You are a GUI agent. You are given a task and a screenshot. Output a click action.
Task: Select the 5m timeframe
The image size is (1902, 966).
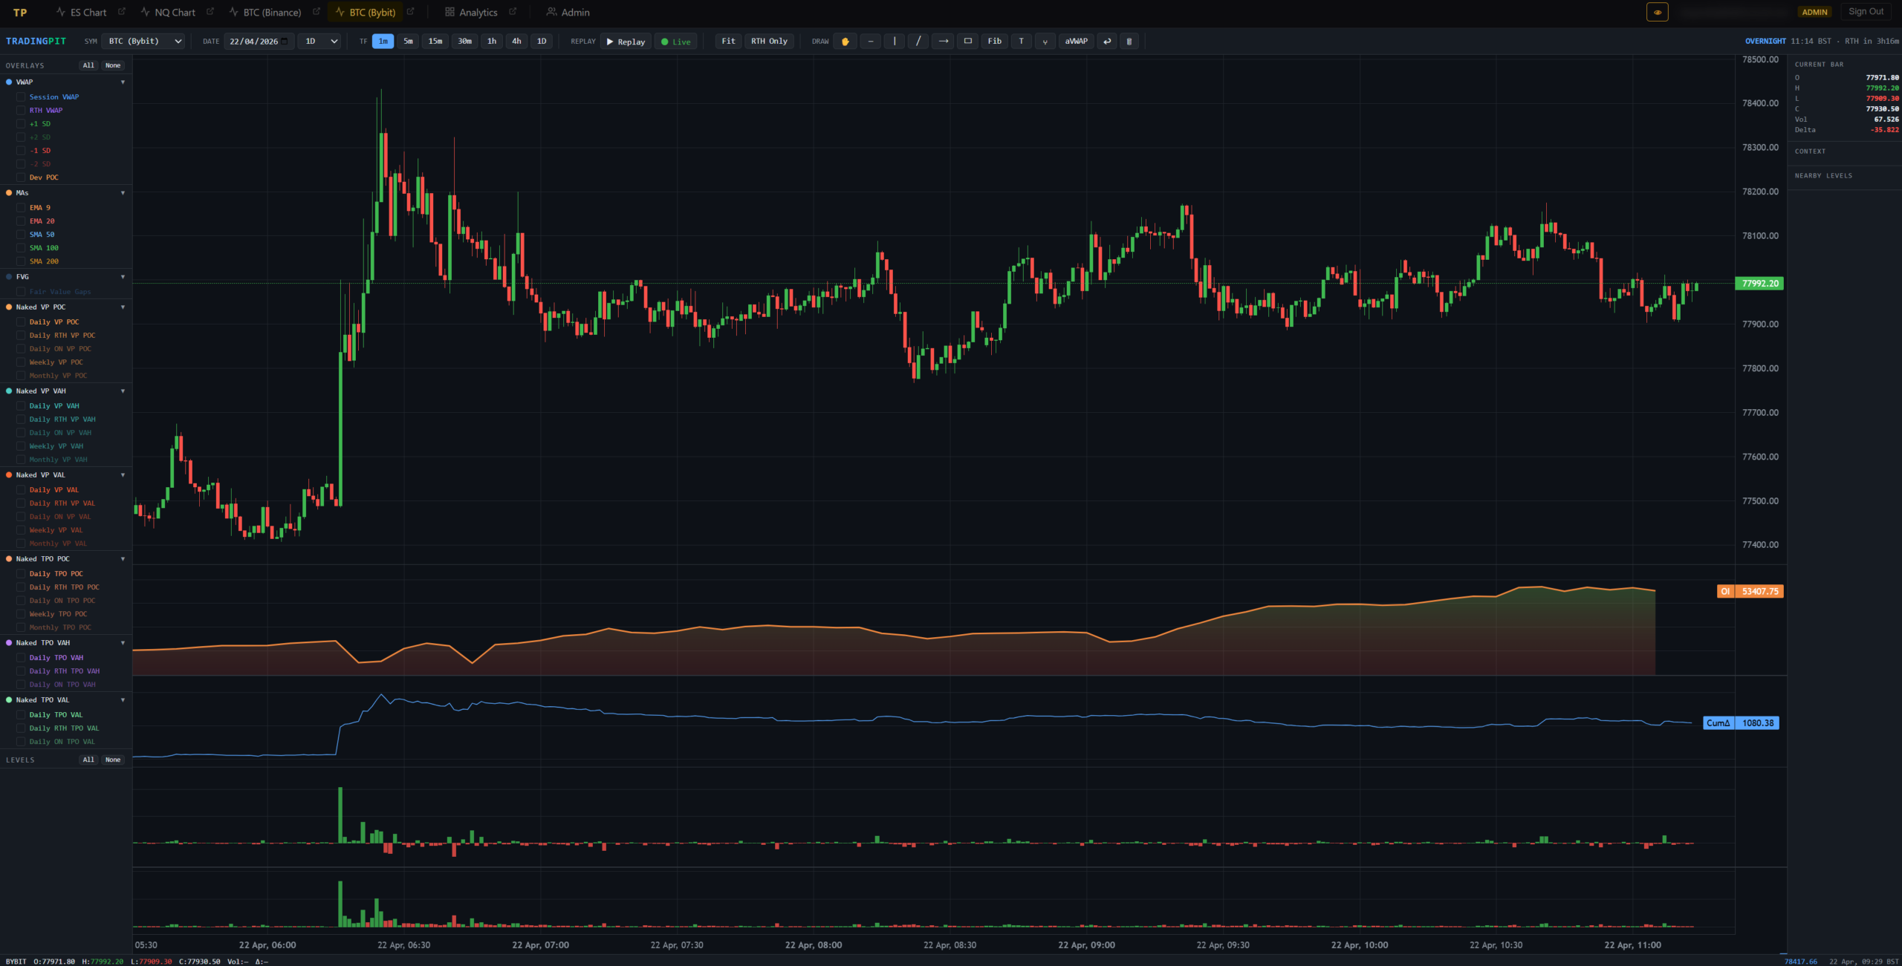click(408, 42)
